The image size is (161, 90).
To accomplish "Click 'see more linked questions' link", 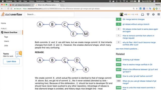I will click(x=127, y=49).
